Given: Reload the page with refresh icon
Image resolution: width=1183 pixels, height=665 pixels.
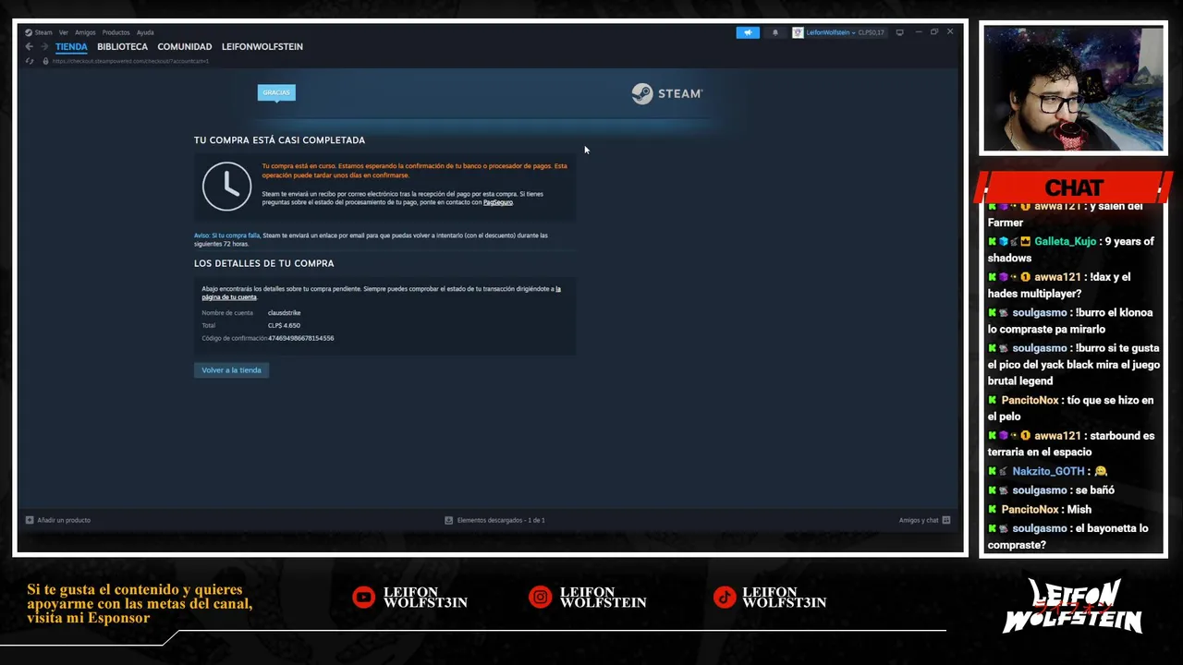Looking at the screenshot, I should pyautogui.click(x=30, y=62).
